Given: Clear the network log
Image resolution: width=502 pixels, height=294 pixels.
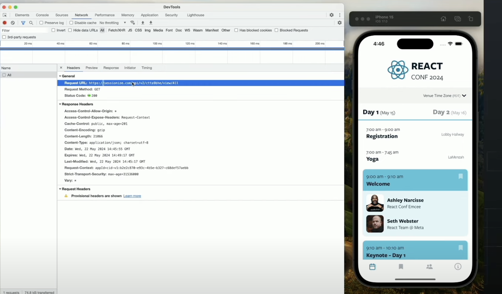Looking at the screenshot, I should point(13,22).
